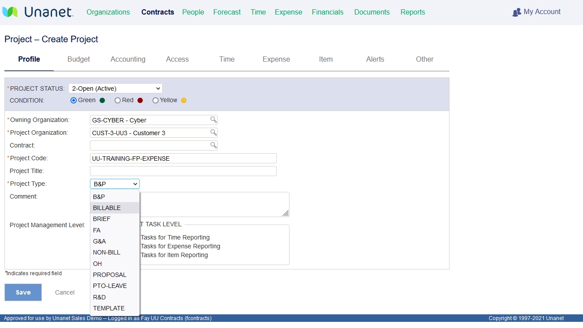This screenshot has width=583, height=328.
Task: Select the Yellow condition radio button
Action: [156, 100]
